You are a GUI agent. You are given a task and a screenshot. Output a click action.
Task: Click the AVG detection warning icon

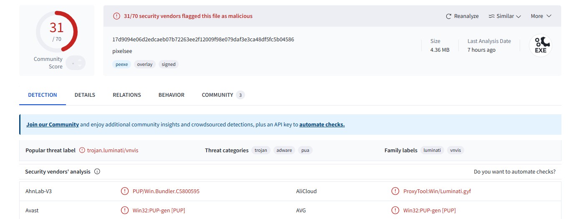[395, 210]
